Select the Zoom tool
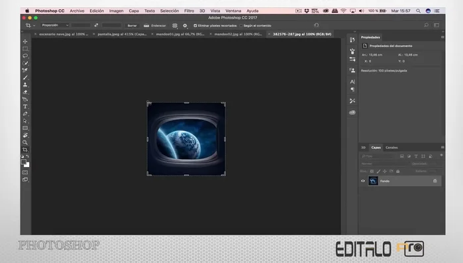 [25, 142]
